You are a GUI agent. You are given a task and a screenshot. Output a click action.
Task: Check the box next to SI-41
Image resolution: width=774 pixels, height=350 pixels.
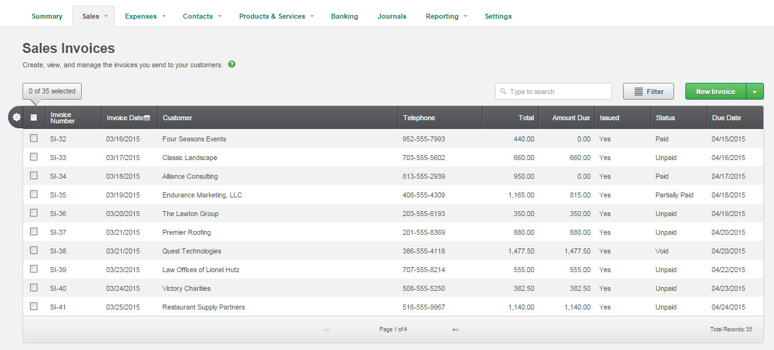coord(34,306)
